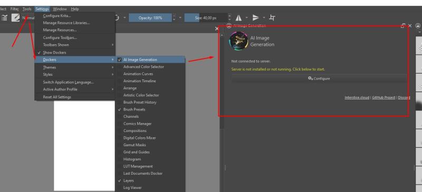Open the Discord link
This screenshot has height=192, width=422.
(x=404, y=97)
